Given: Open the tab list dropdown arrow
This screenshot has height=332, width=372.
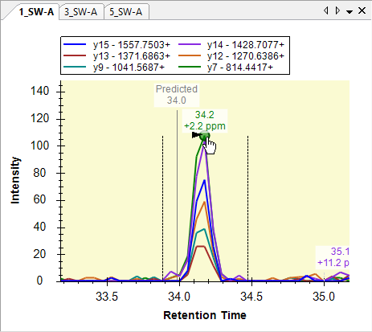Looking at the screenshot, I should (x=350, y=11).
